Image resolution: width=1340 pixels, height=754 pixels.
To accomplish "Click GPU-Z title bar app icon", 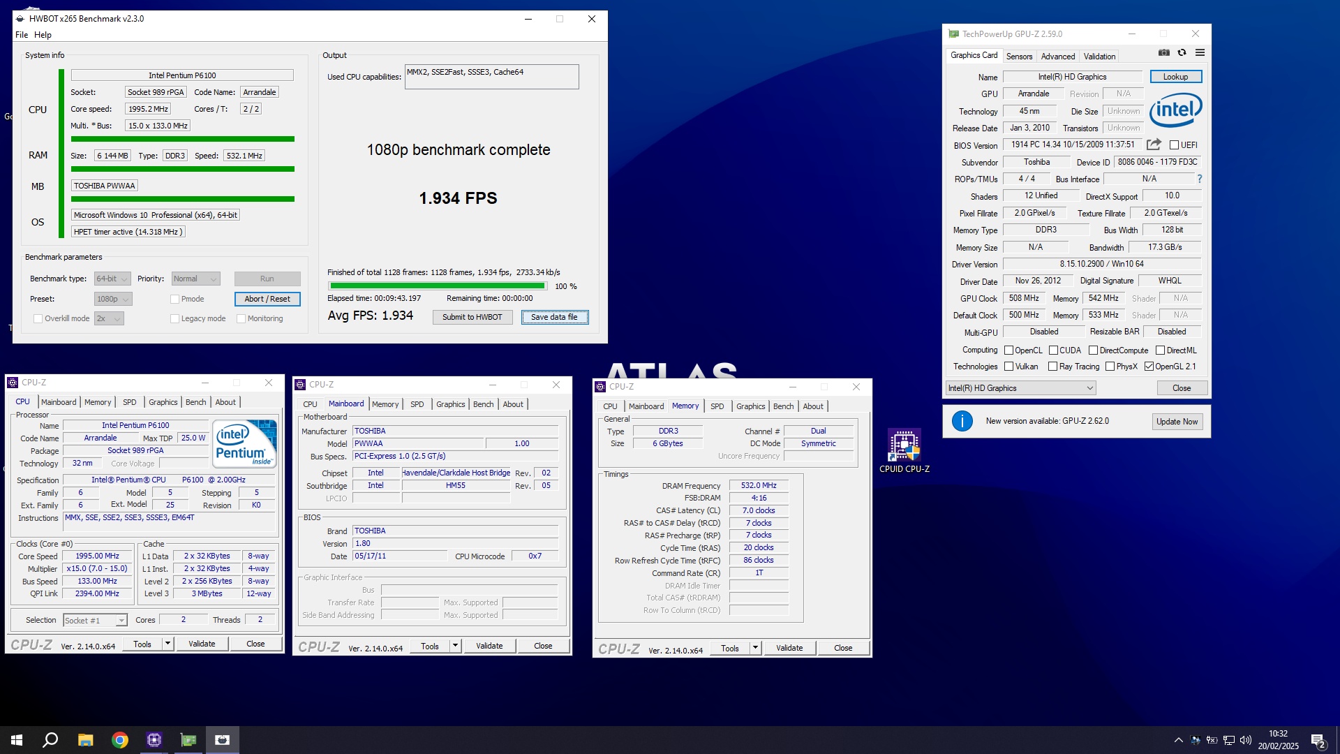I will (x=953, y=34).
